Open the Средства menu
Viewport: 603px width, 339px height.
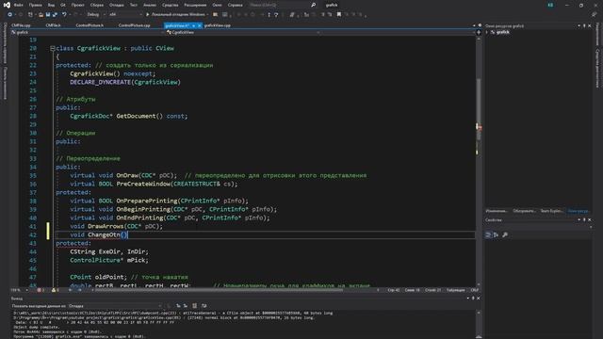(170, 5)
